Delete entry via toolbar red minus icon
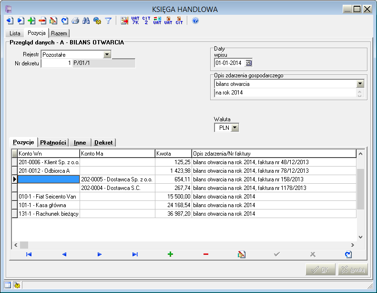Viewport: 377px width, 293px height. (42, 21)
